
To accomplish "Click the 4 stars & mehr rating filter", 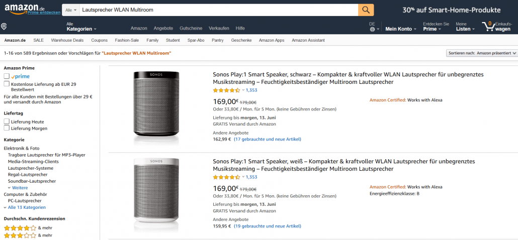I will click(x=20, y=227).
